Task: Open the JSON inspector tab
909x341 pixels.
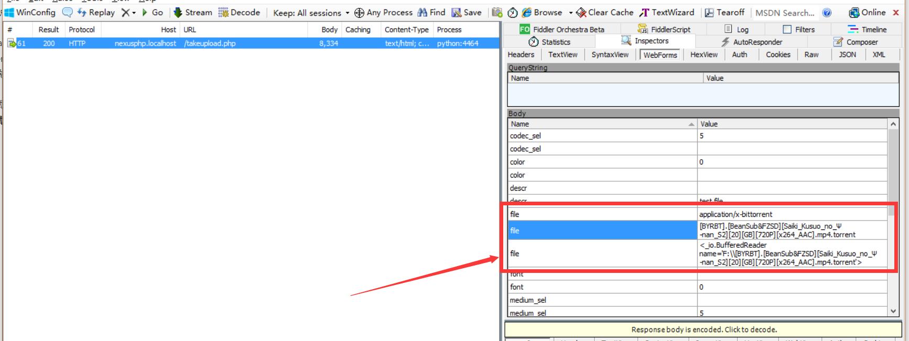Action: (x=847, y=54)
